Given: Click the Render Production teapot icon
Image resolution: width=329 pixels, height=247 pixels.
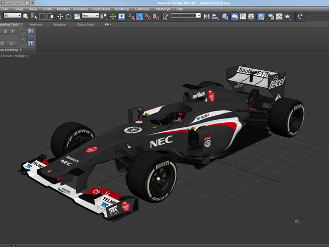Looking at the screenshot, I should click(x=287, y=16).
